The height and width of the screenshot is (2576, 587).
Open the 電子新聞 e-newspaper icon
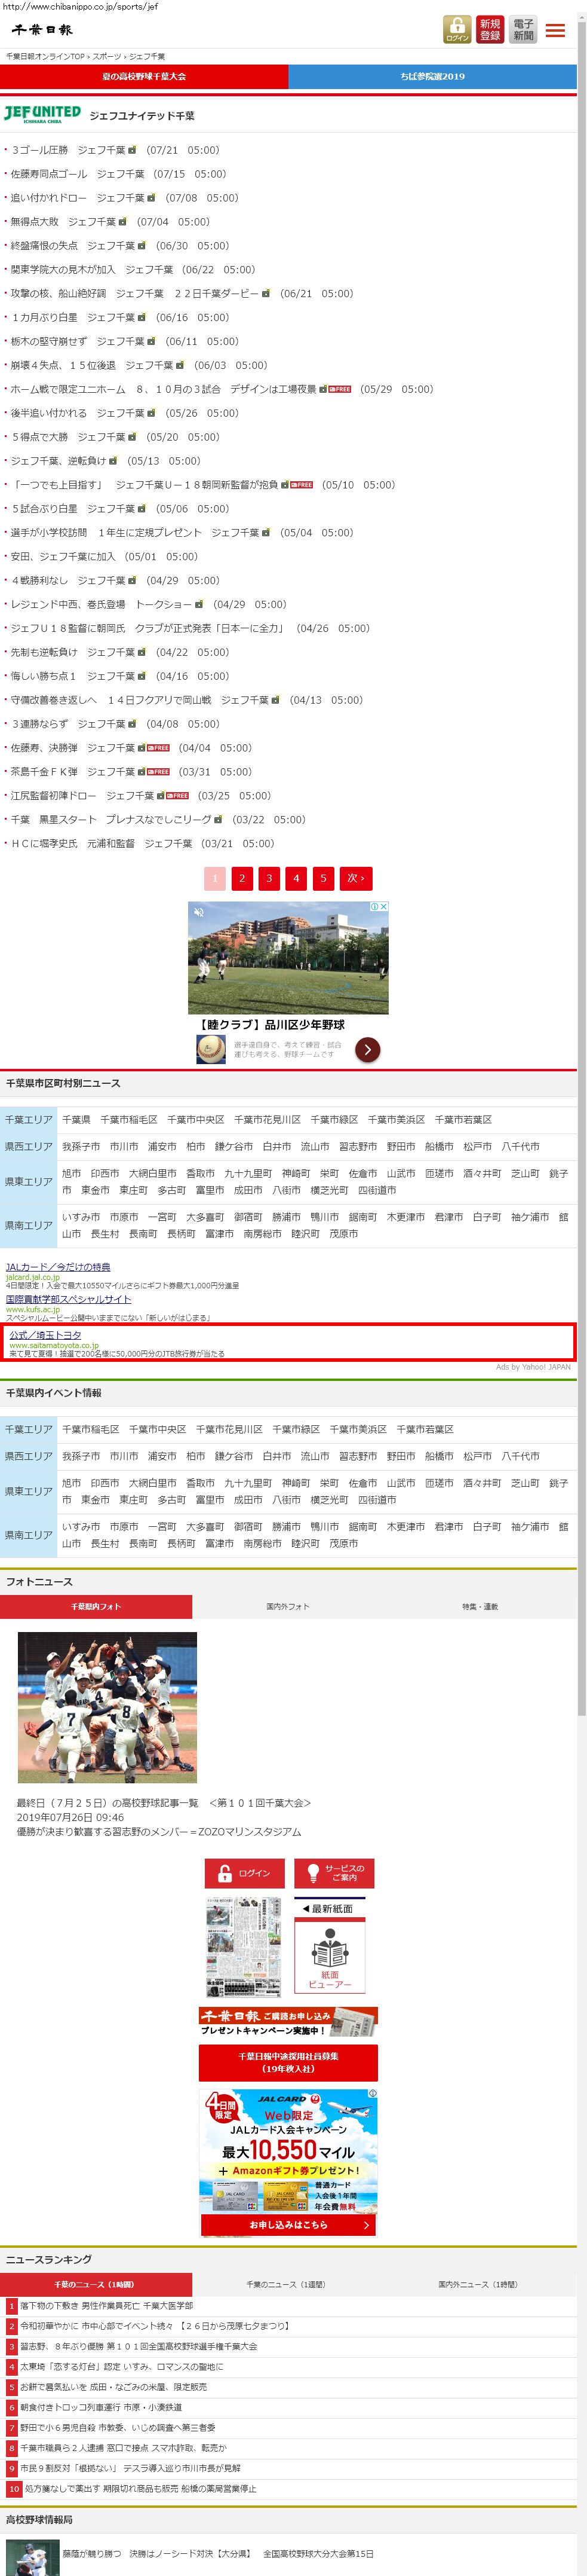coord(523,29)
